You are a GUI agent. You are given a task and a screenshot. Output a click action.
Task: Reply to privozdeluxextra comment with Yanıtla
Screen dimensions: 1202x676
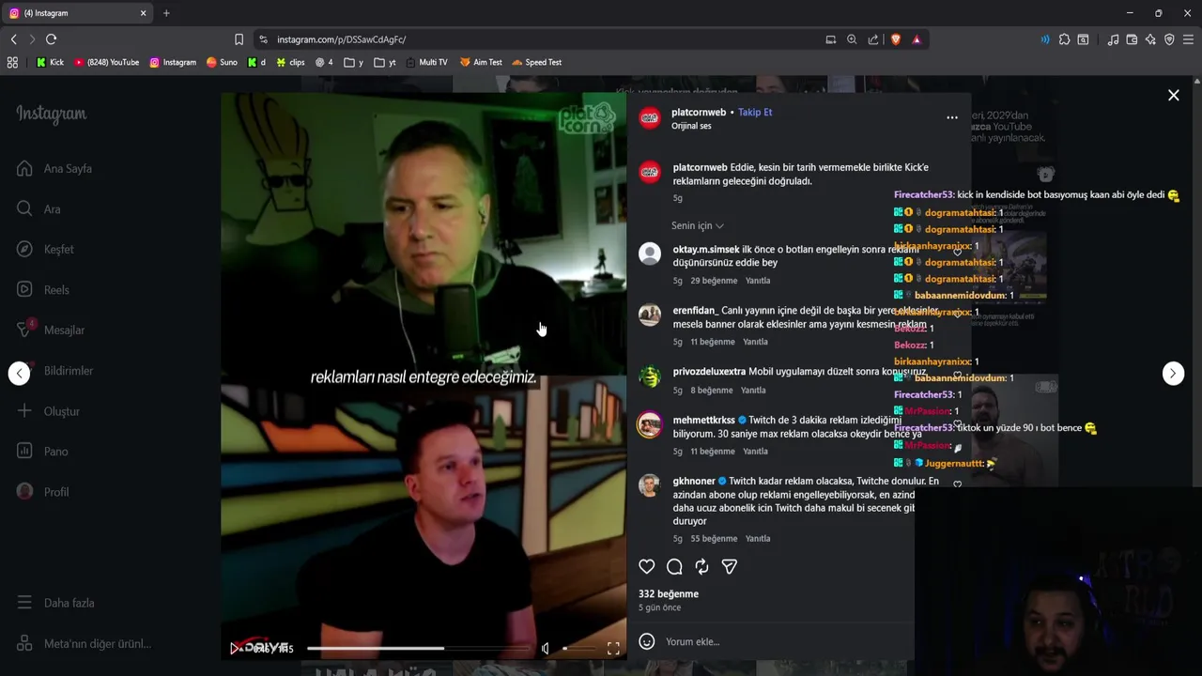point(753,391)
